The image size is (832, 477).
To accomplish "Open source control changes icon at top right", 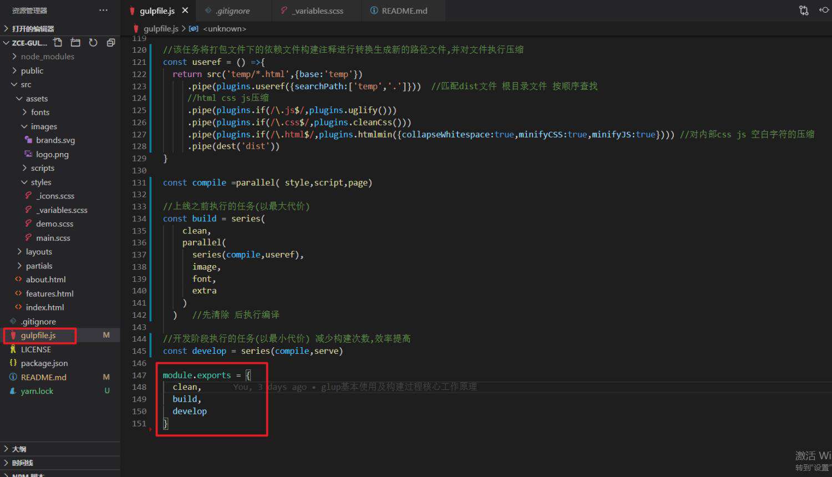I will 804,11.
